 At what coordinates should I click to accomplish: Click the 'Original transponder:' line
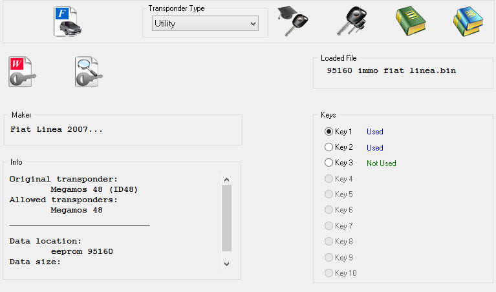tap(63, 179)
